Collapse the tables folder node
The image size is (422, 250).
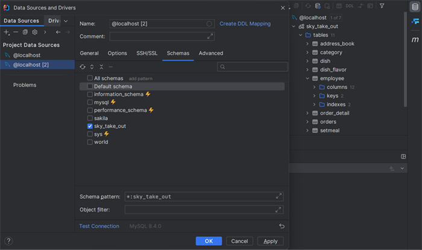coord(301,35)
